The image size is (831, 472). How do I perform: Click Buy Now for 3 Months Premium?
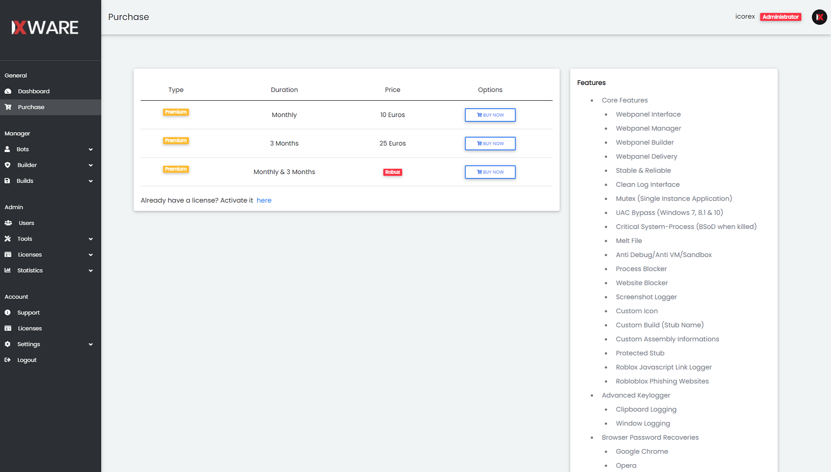coord(490,143)
